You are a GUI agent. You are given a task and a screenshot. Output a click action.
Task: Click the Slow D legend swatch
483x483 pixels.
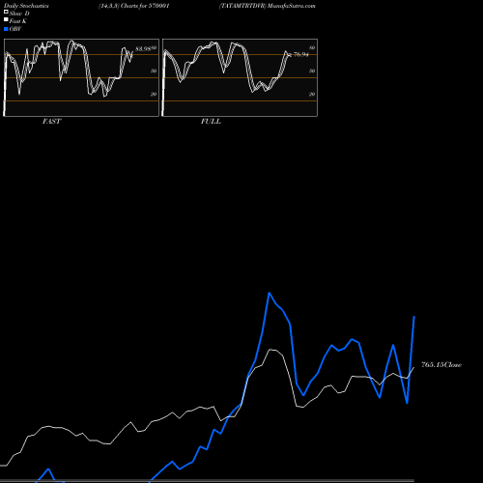(6, 12)
